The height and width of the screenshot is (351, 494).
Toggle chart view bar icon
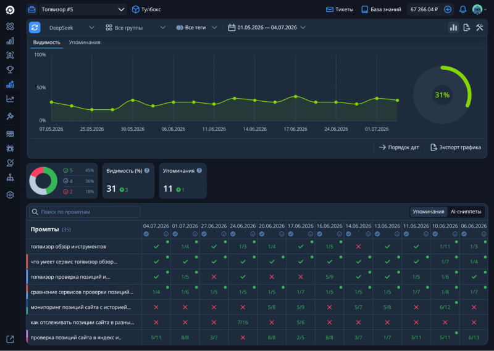pos(453,27)
